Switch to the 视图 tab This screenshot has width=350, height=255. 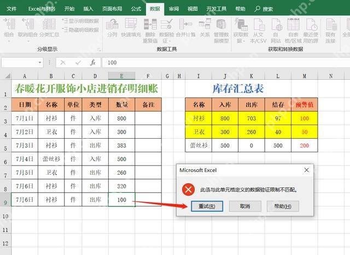click(x=192, y=9)
